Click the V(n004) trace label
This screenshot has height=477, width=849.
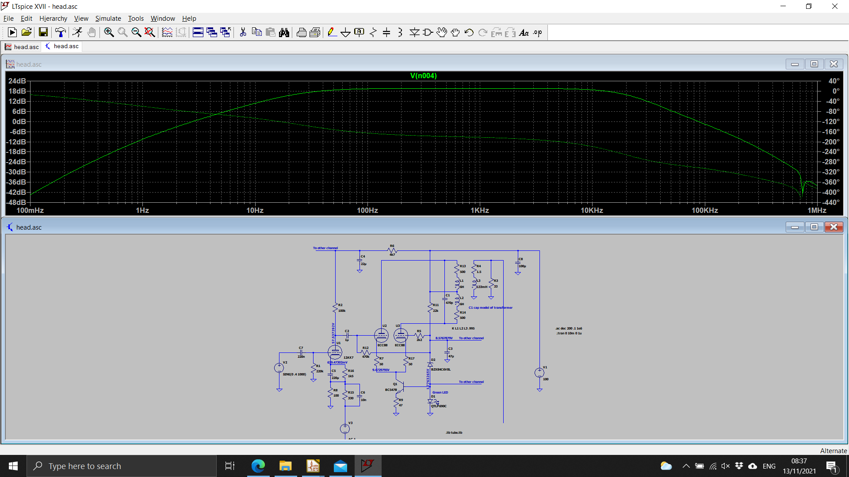coord(423,76)
